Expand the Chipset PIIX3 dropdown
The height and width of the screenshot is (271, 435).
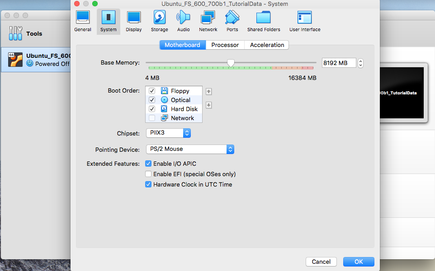coord(168,133)
